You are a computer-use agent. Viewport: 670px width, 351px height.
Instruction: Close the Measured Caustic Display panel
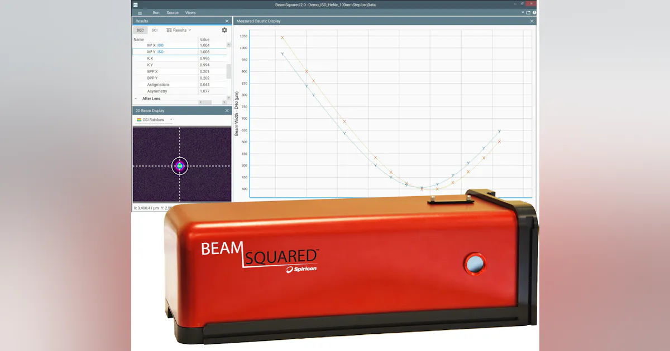click(x=532, y=21)
